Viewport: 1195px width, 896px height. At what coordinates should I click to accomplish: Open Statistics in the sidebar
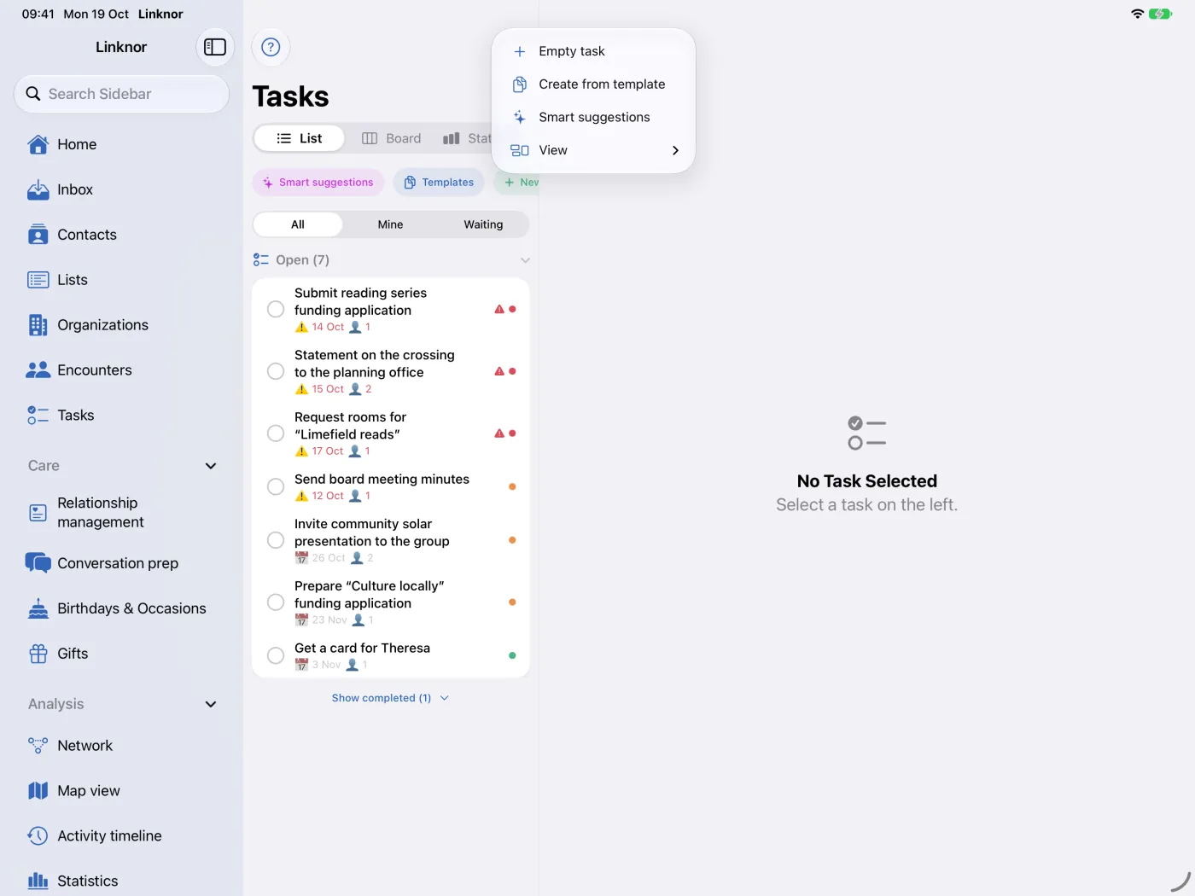(x=121, y=881)
